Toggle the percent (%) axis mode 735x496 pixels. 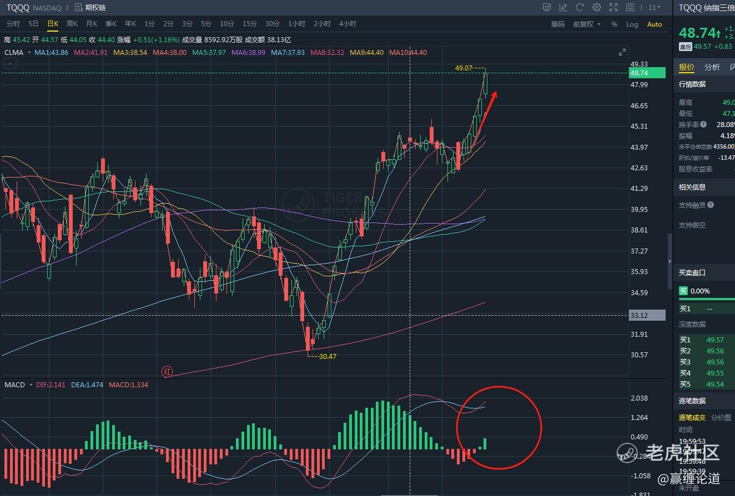click(x=614, y=24)
